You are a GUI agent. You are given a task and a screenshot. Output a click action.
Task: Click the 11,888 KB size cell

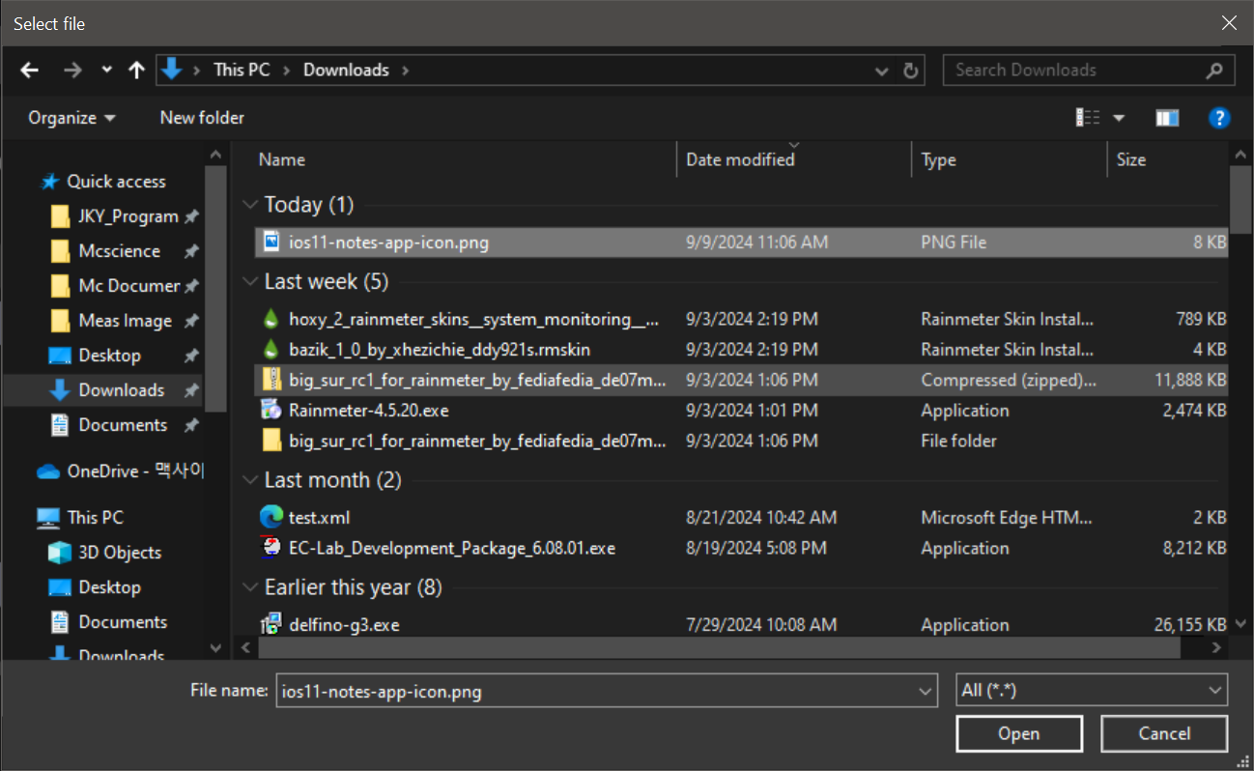tap(1190, 380)
